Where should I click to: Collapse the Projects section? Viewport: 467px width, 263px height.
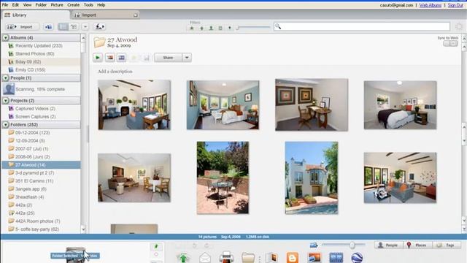point(6,101)
